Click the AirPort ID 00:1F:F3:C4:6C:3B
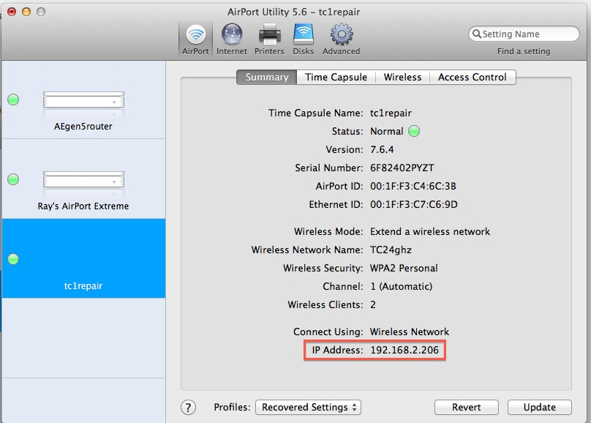591x423 pixels. click(413, 186)
